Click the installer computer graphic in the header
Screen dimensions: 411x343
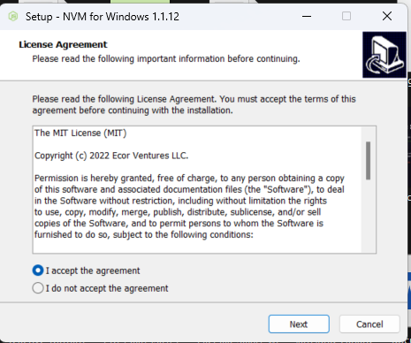click(384, 55)
